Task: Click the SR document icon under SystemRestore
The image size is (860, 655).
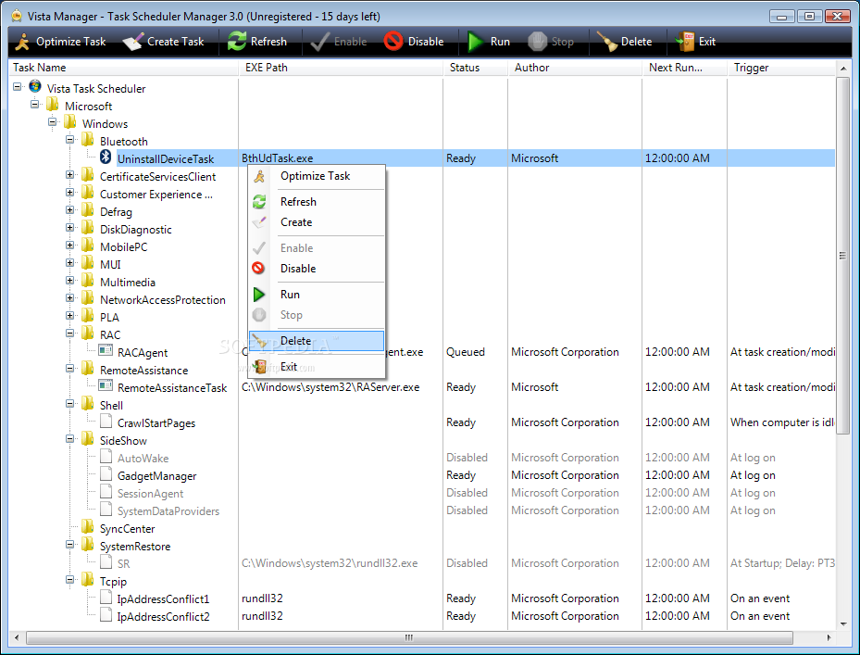Action: 106,561
